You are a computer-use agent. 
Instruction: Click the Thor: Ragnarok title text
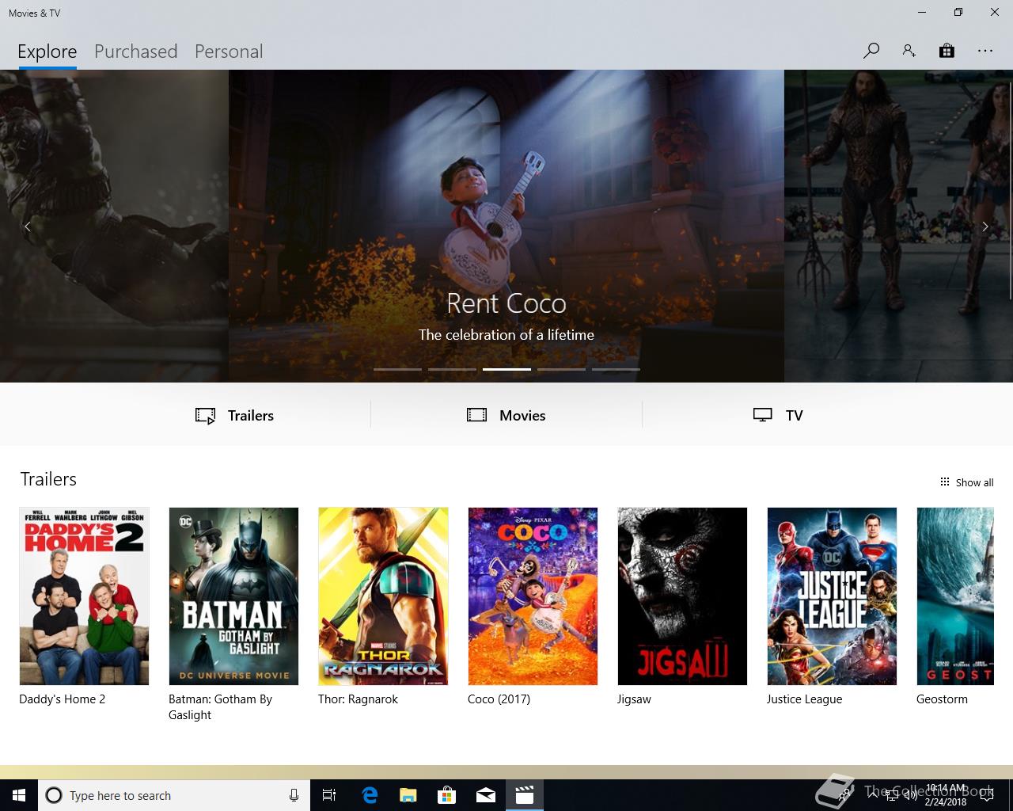[358, 699]
